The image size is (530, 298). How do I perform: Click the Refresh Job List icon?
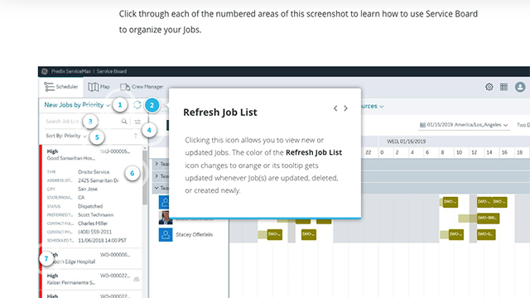[x=137, y=105]
